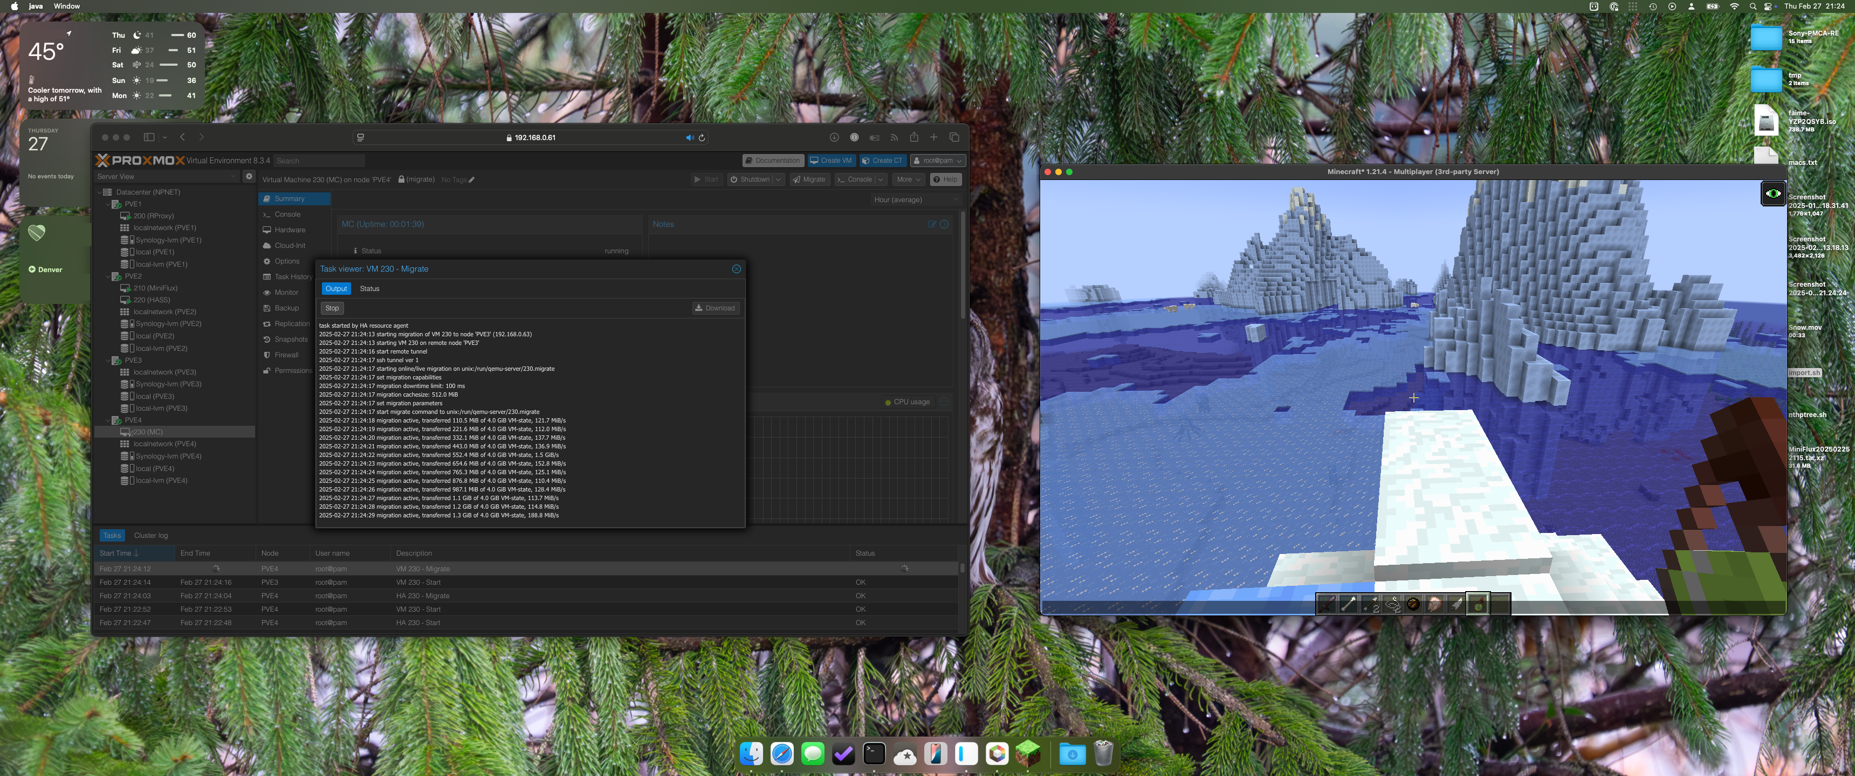The width and height of the screenshot is (1855, 776).
Task: Reload the Proxmox page
Action: coord(702,137)
